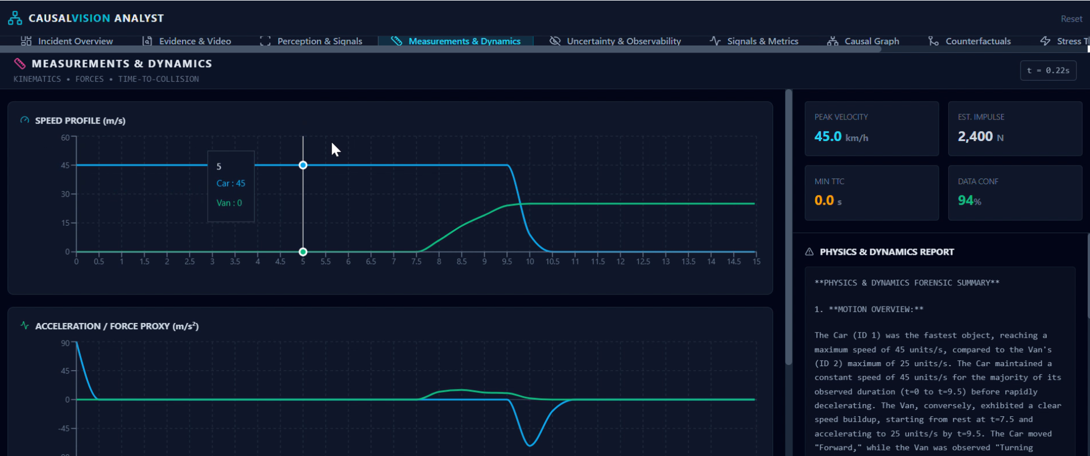Click the ruler icon beside Measurements & Dynamics heading
The height and width of the screenshot is (456, 1090).
(x=20, y=63)
